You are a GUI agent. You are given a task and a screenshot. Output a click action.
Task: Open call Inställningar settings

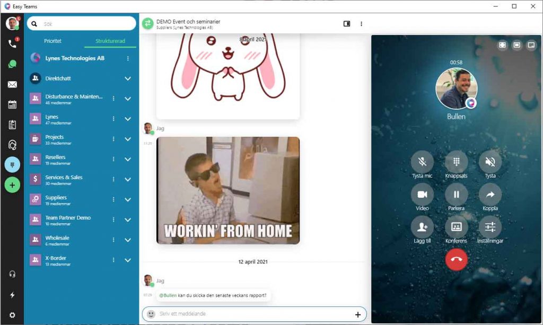click(x=490, y=227)
